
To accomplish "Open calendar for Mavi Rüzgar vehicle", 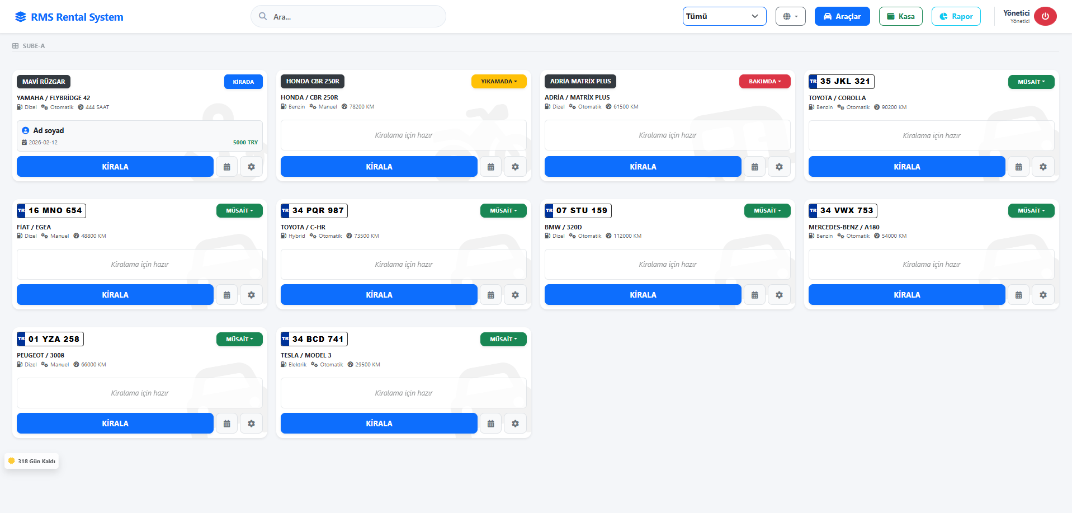I will (x=226, y=167).
